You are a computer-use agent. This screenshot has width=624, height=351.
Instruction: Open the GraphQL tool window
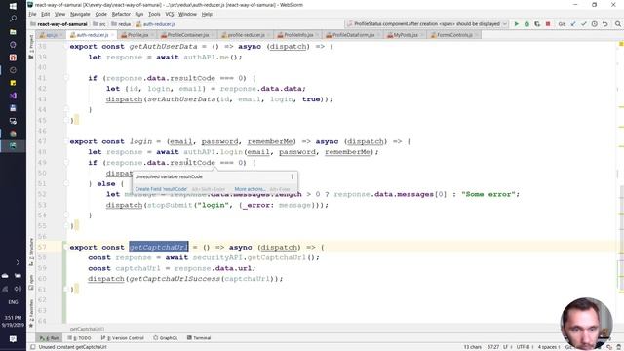(166, 338)
